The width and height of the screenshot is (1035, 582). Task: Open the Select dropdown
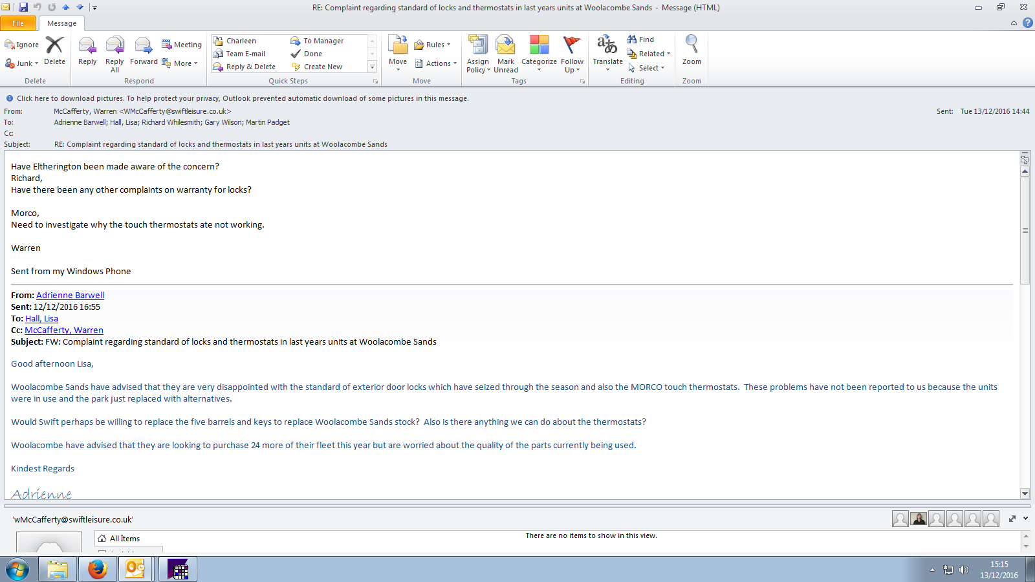[x=646, y=68]
